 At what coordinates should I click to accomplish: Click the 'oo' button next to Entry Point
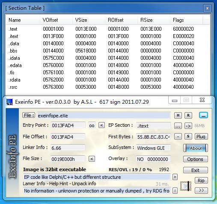point(92,125)
